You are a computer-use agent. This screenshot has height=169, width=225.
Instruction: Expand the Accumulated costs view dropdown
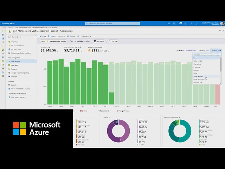[80, 41]
